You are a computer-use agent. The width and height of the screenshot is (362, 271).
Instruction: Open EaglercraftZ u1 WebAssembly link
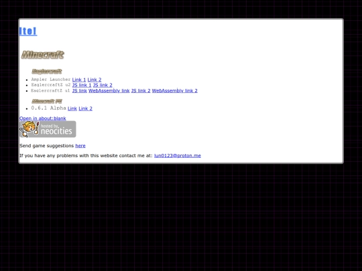pos(109,90)
